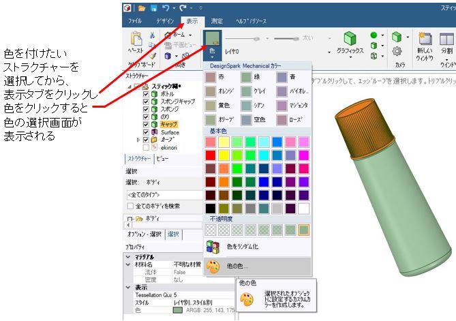
Task: Uncheck the スポンジキャップ visibility checkbox
Action: [146, 102]
